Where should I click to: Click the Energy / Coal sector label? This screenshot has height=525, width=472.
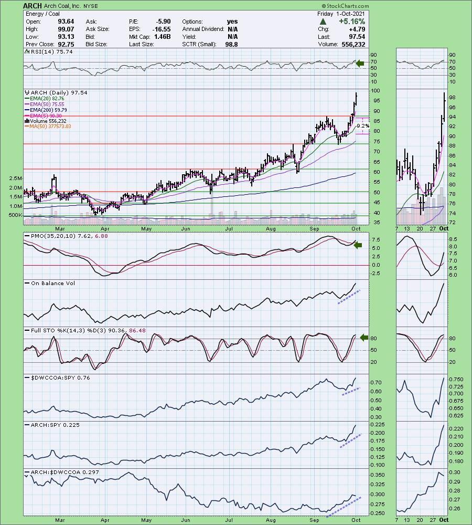(42, 14)
